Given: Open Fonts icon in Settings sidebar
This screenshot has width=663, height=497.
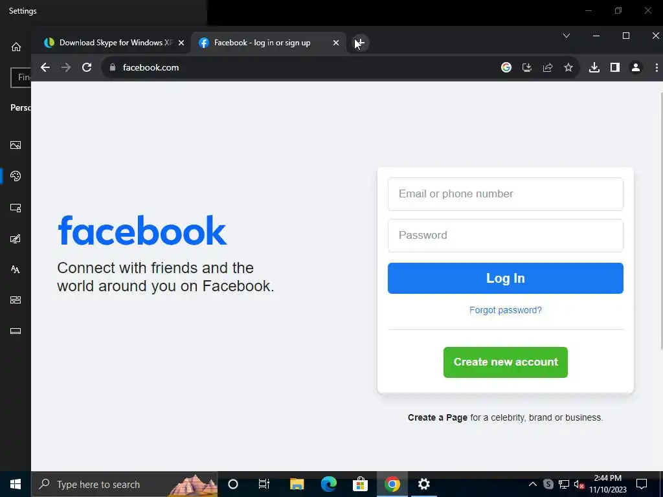Looking at the screenshot, I should click(16, 269).
